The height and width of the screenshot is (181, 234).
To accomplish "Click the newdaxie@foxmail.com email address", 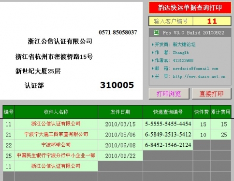I will coord(195,69).
